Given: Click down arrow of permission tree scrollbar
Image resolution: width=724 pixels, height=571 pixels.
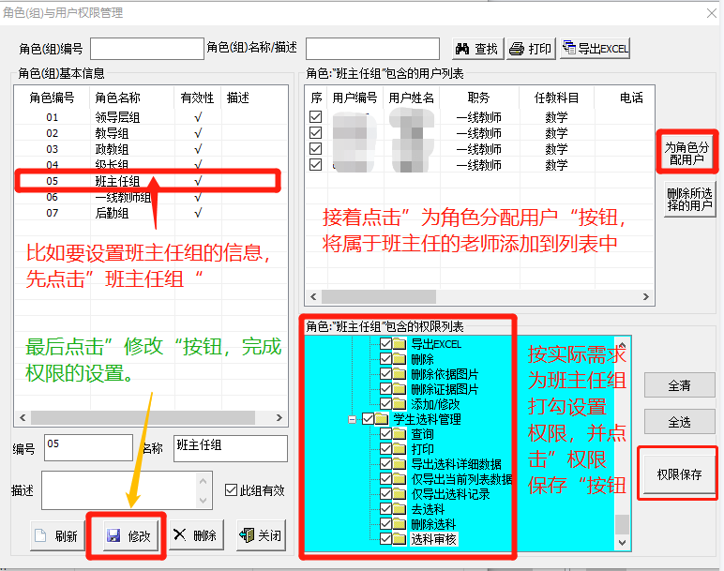Looking at the screenshot, I should pos(621,542).
